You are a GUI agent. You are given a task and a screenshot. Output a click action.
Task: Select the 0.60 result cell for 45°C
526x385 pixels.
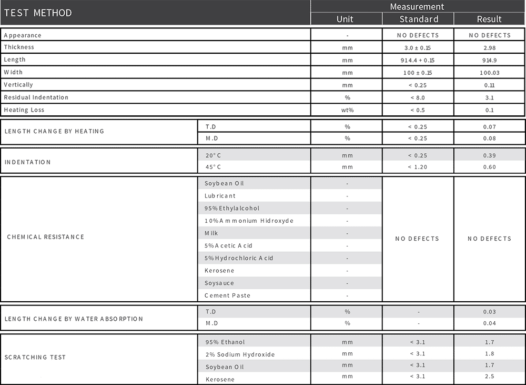point(489,168)
